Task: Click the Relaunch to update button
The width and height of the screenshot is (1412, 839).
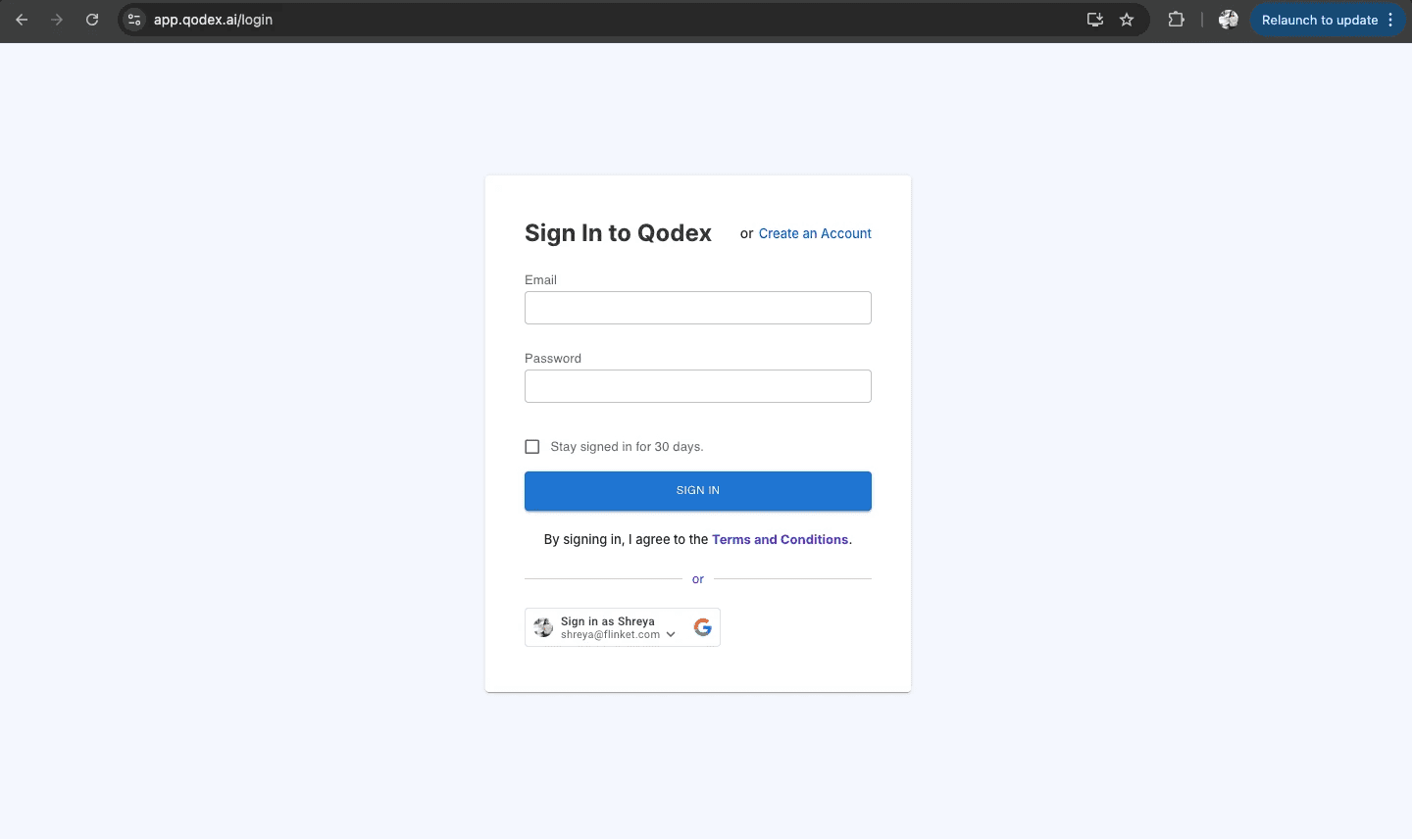Action: [1320, 20]
